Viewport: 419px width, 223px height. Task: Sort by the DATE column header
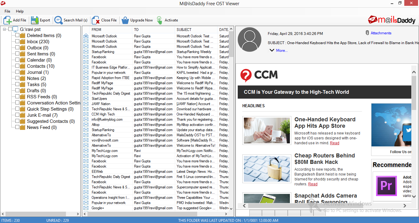point(223,30)
